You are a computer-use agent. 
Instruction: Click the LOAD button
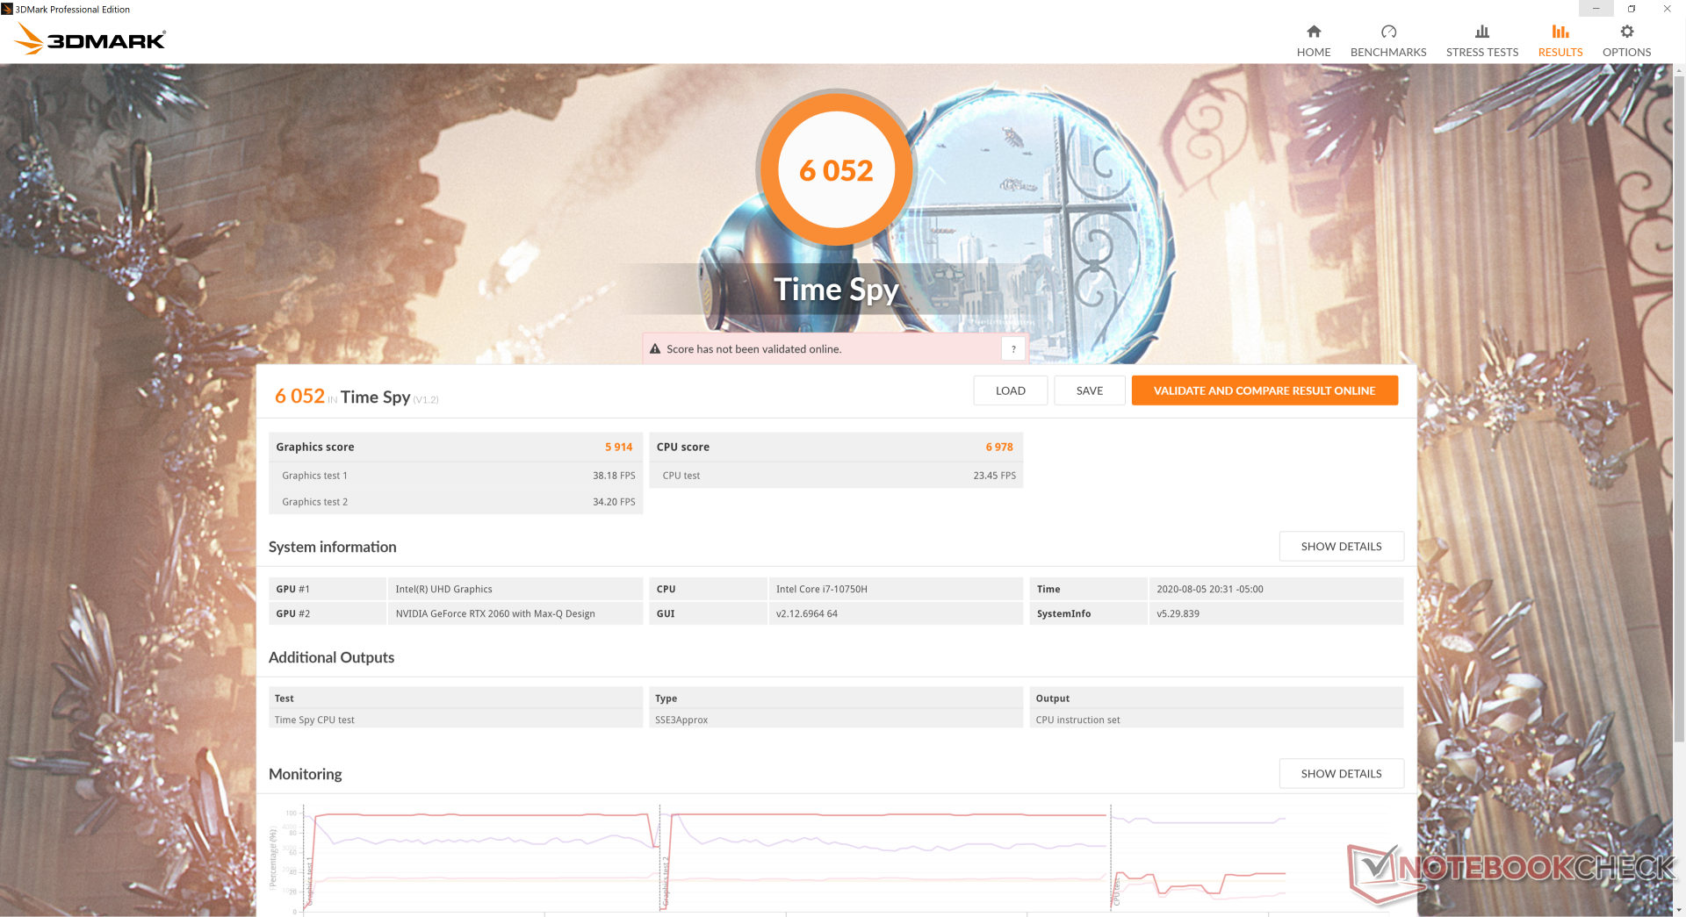[x=1011, y=390]
